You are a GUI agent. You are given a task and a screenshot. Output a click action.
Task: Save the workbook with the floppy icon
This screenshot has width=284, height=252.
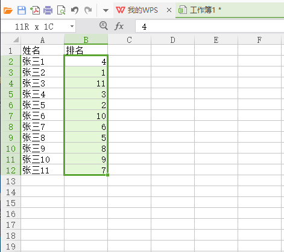click(x=22, y=10)
